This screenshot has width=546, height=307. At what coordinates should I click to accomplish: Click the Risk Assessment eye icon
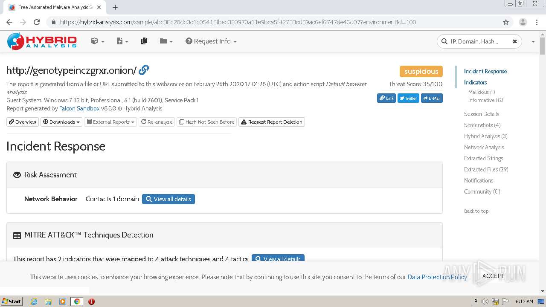point(17,175)
